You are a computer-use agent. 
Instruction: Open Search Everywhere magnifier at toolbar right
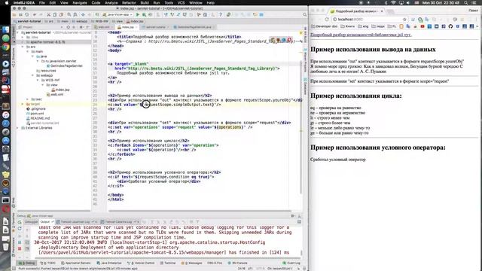tap(304, 14)
